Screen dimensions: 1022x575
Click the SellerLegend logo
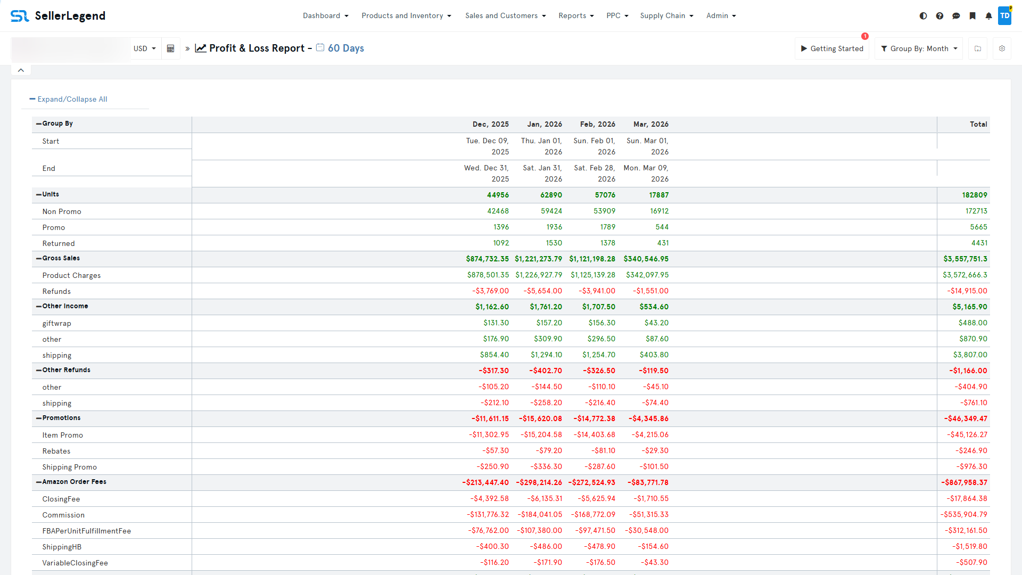tap(57, 15)
